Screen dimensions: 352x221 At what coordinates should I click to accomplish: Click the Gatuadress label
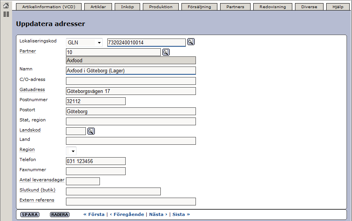click(x=32, y=89)
